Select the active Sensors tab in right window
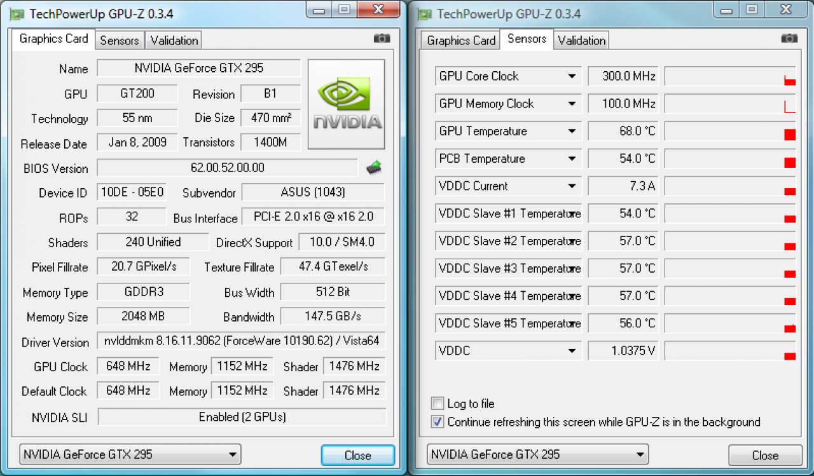The height and width of the screenshot is (476, 814). pos(527,39)
